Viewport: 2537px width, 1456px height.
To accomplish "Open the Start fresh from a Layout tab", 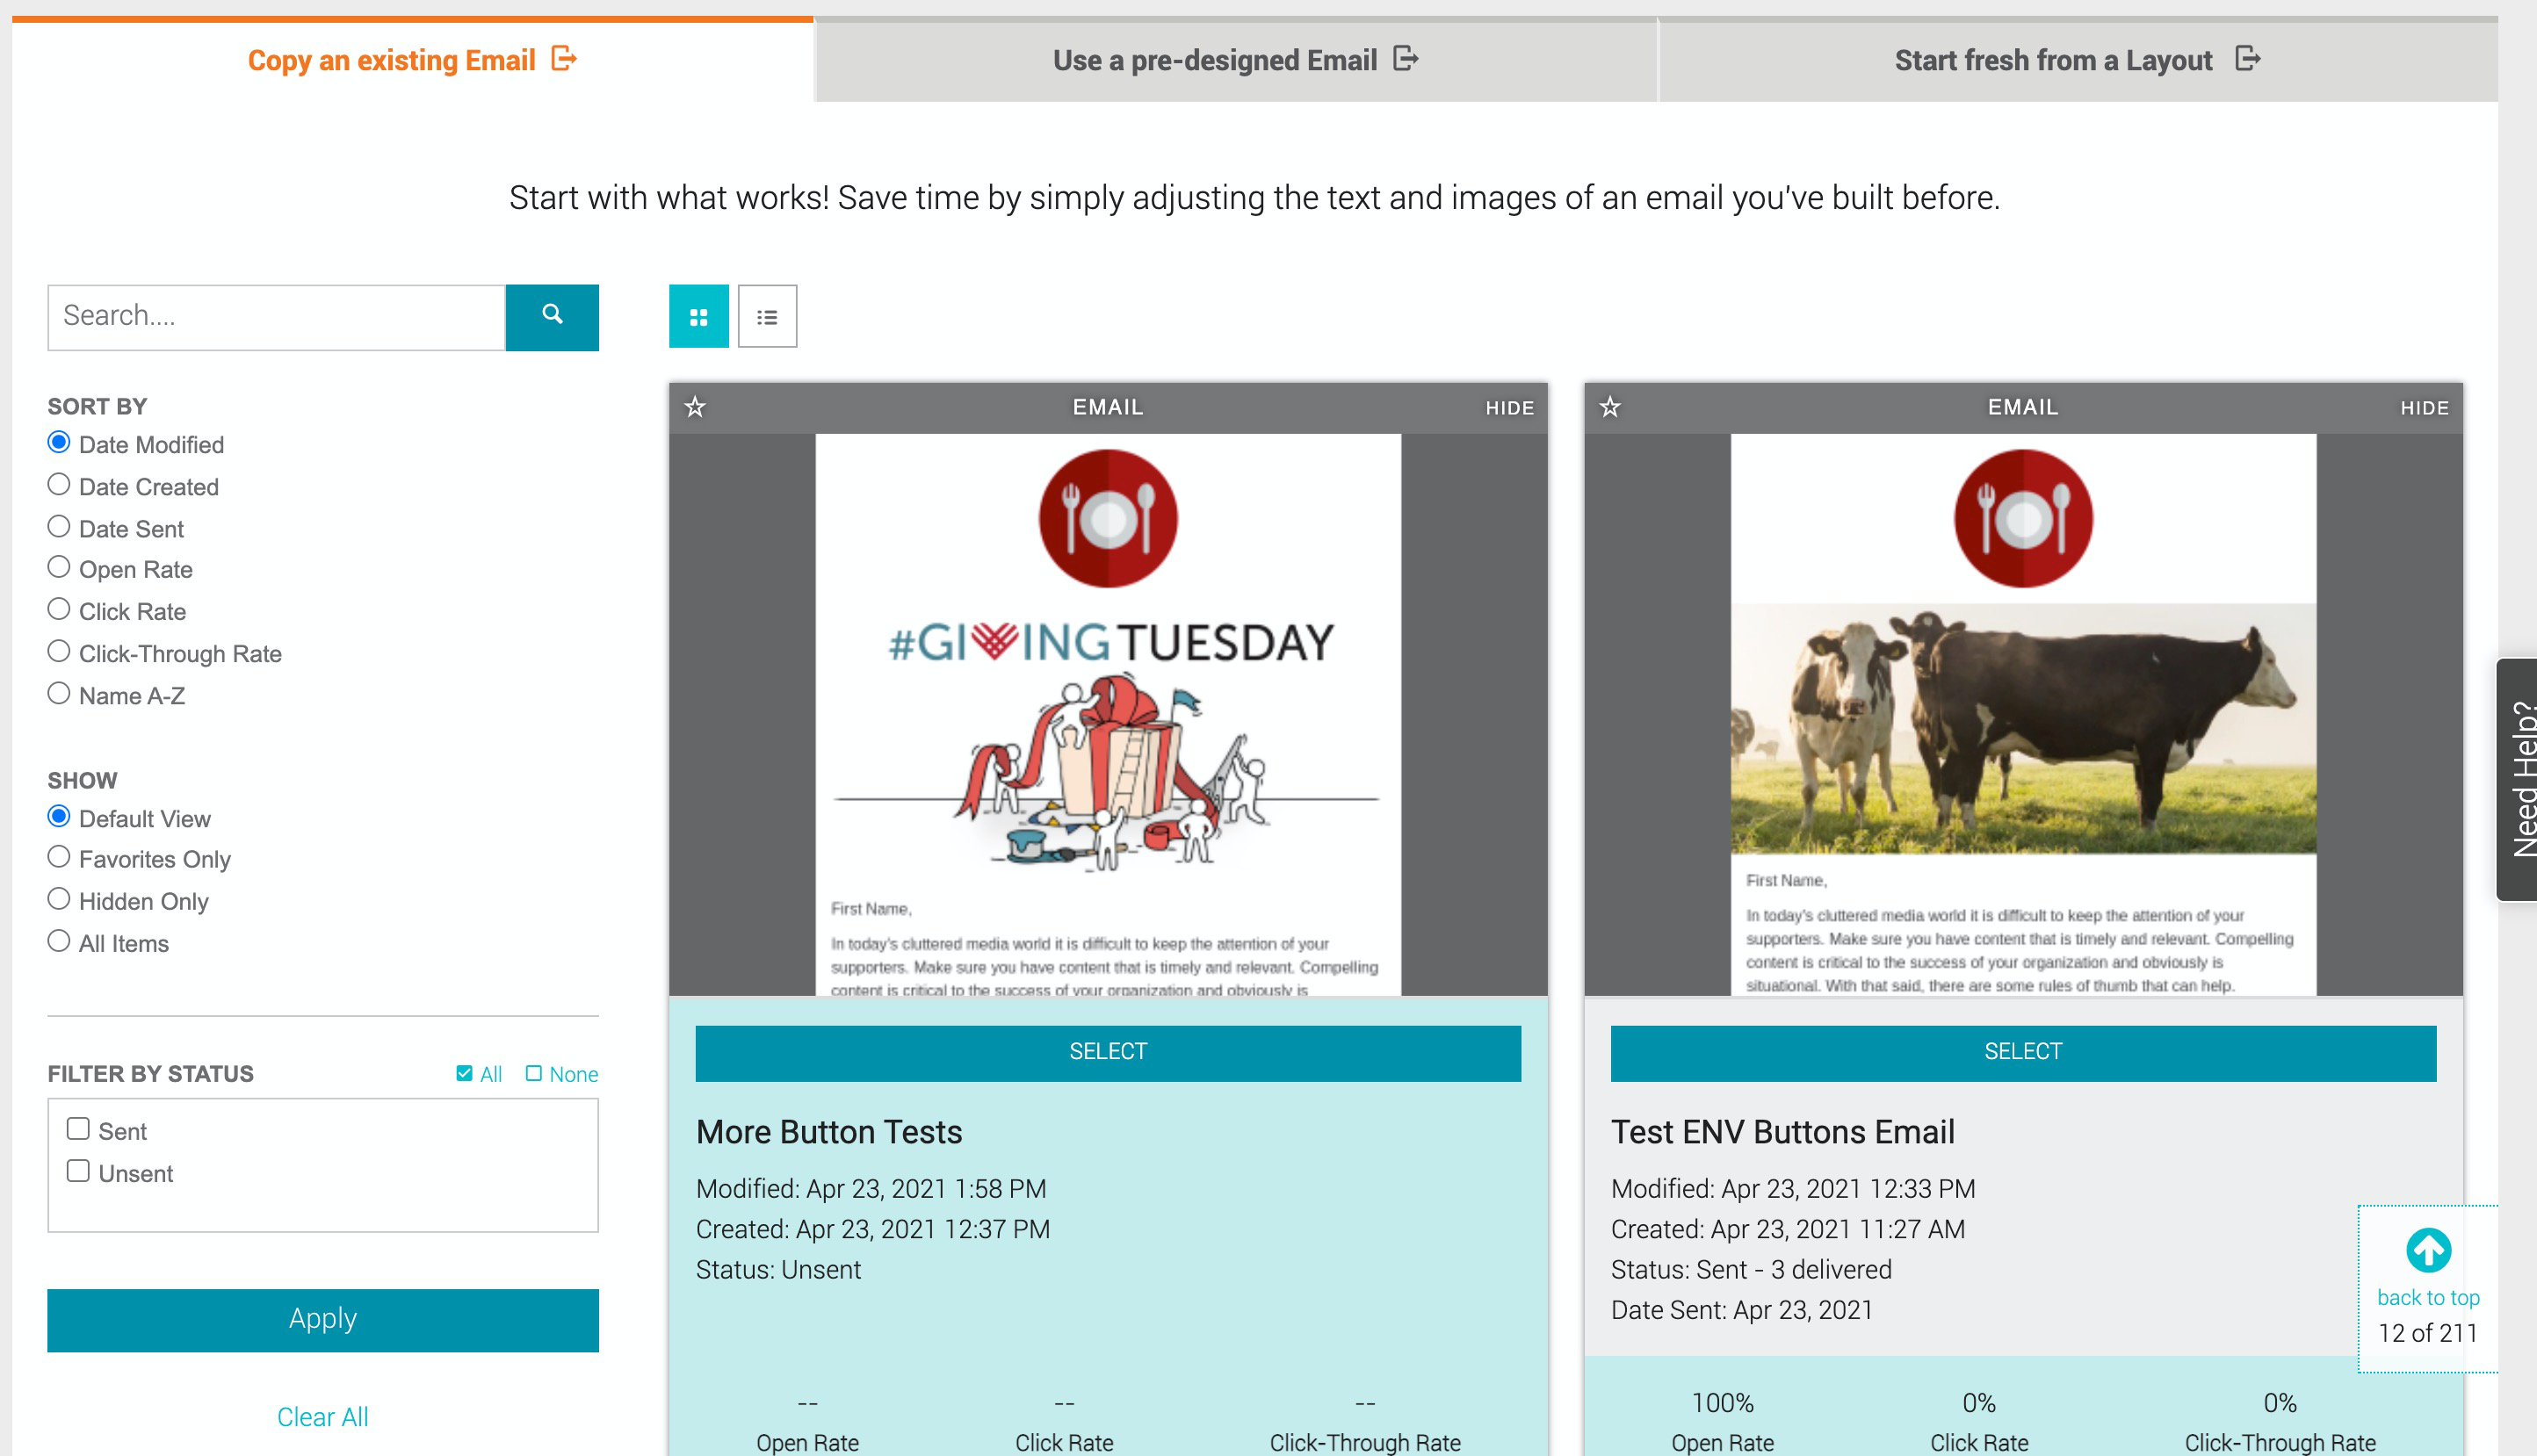I will point(2078,60).
